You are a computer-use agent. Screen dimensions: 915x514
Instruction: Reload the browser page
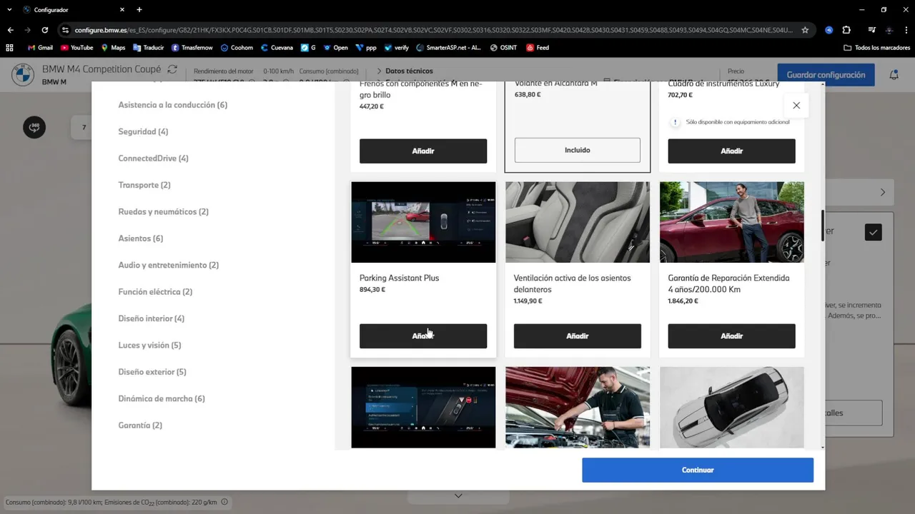coord(45,30)
